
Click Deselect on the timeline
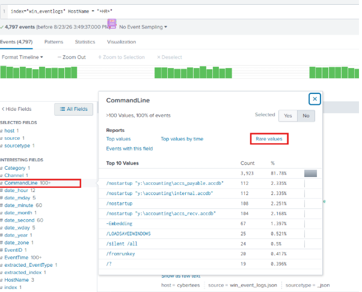click(x=170, y=57)
